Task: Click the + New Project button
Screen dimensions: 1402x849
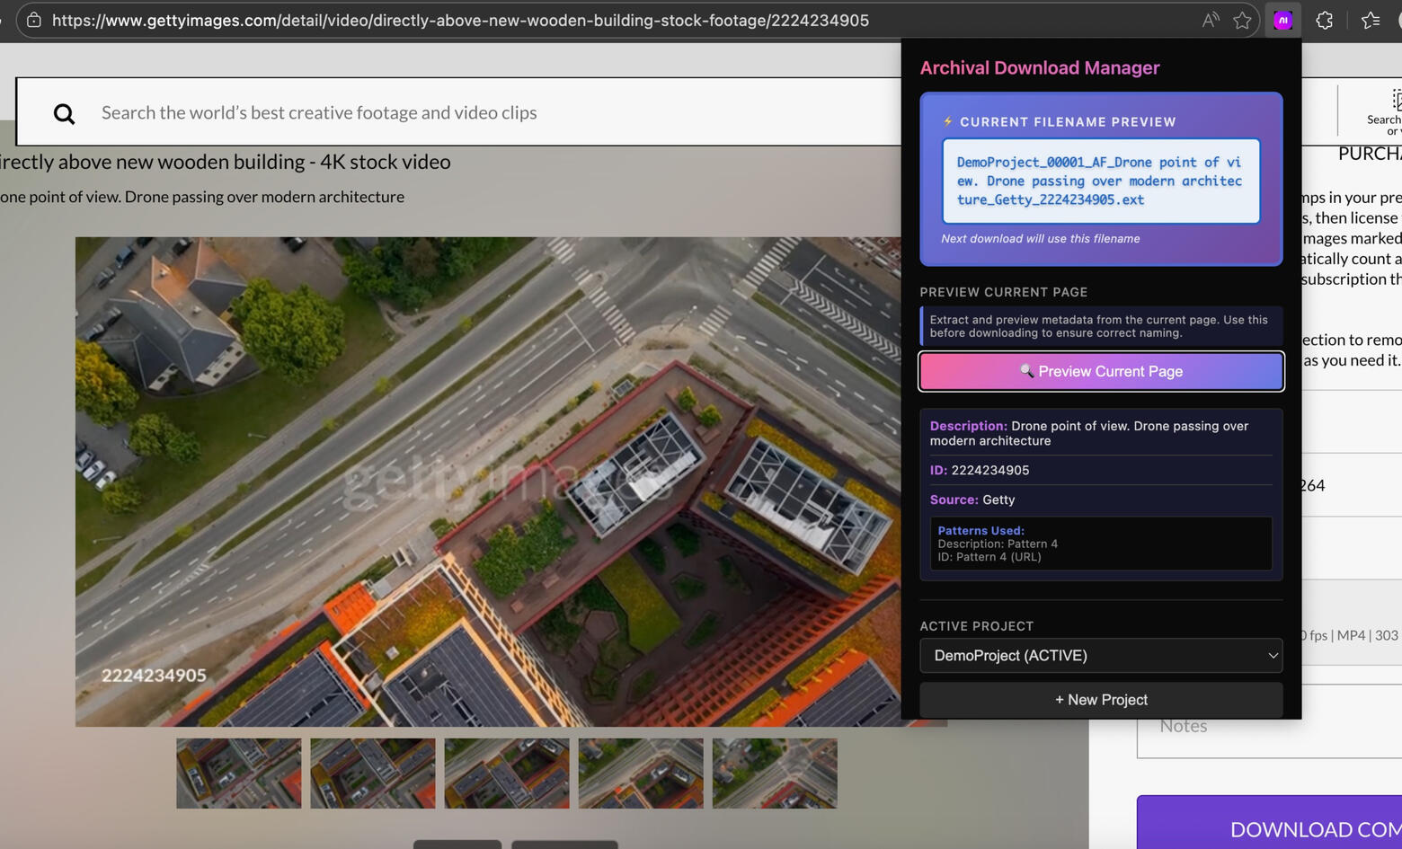Action: pos(1100,699)
